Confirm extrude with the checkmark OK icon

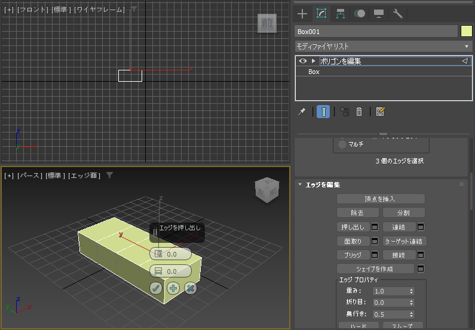[156, 288]
